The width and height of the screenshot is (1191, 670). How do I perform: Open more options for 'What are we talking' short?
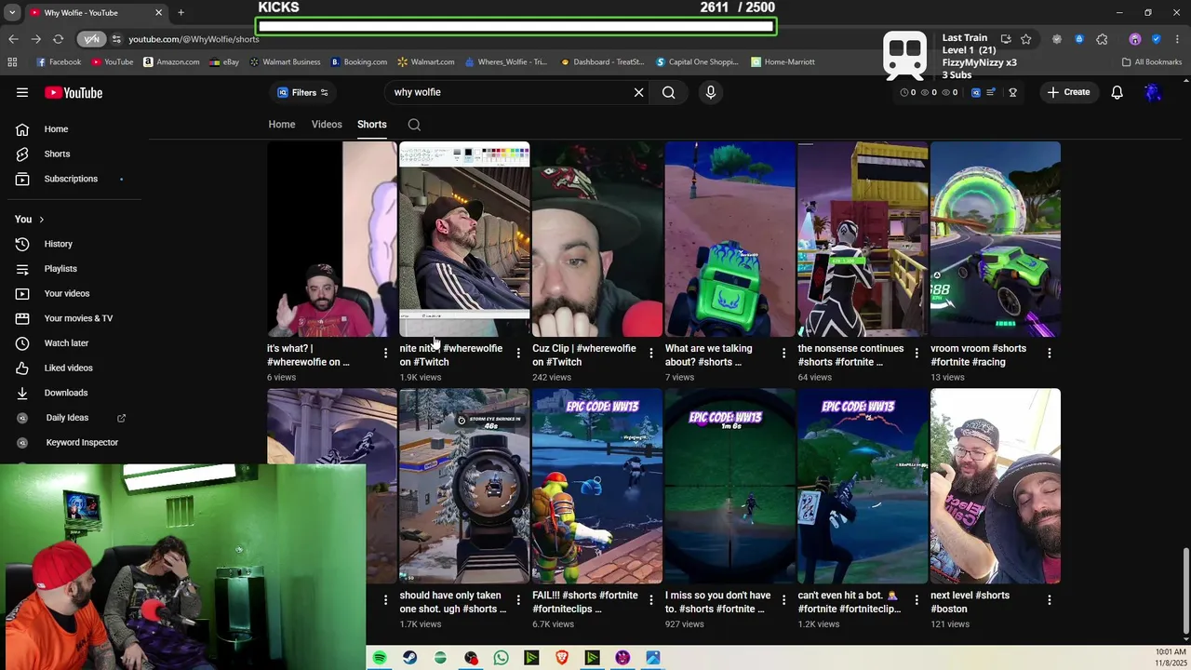(783, 354)
